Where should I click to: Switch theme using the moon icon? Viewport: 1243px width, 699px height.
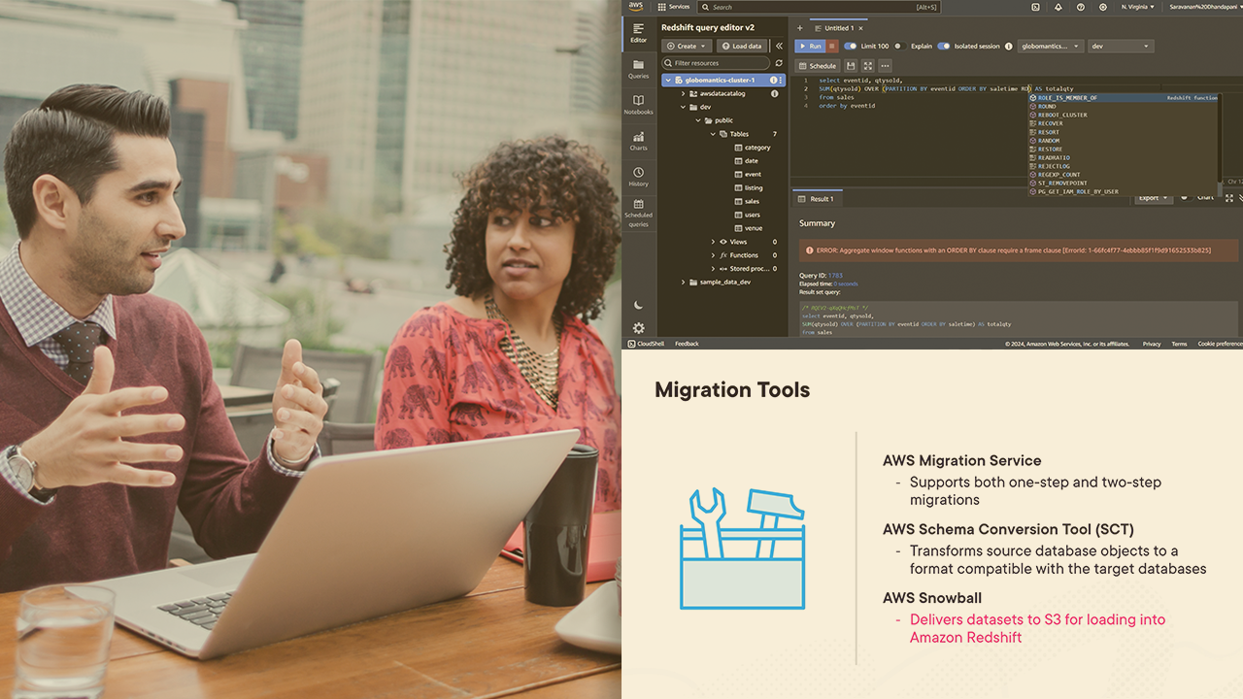[638, 305]
